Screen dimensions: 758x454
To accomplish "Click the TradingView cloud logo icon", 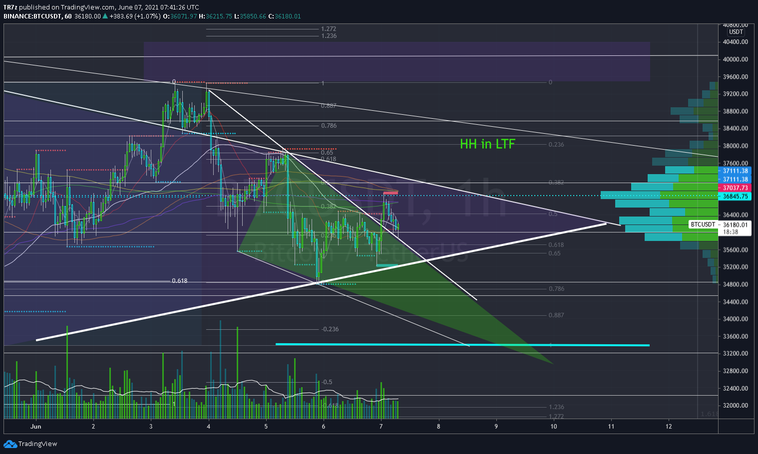I will tap(10, 444).
